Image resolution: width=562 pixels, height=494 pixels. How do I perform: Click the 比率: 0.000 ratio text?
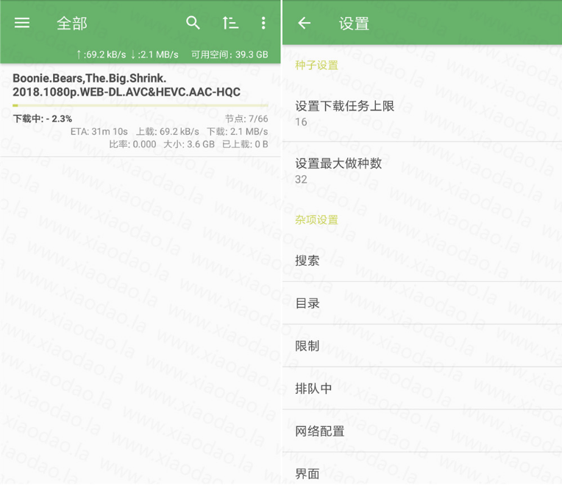point(132,144)
